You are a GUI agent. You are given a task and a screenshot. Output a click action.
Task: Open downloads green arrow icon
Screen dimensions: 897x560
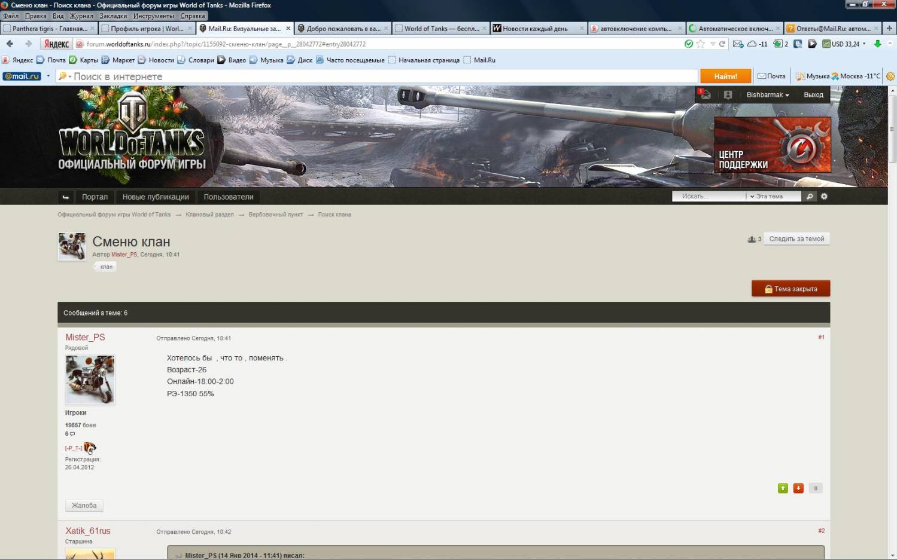point(878,44)
